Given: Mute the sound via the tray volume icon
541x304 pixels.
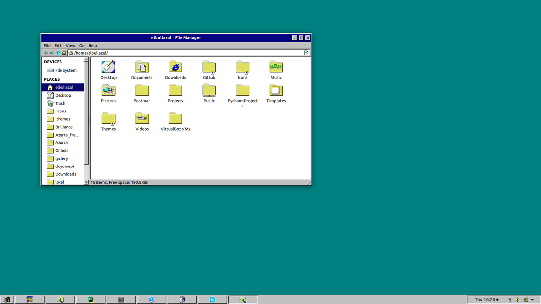Looking at the screenshot, I should [517, 300].
